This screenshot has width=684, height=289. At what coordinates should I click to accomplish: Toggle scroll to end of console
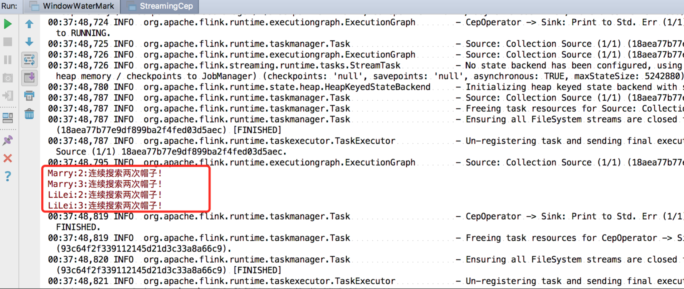click(x=29, y=78)
